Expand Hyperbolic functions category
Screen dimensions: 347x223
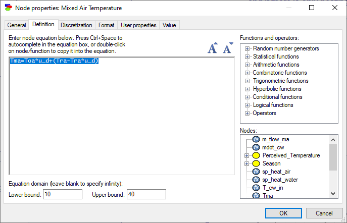pos(247,89)
